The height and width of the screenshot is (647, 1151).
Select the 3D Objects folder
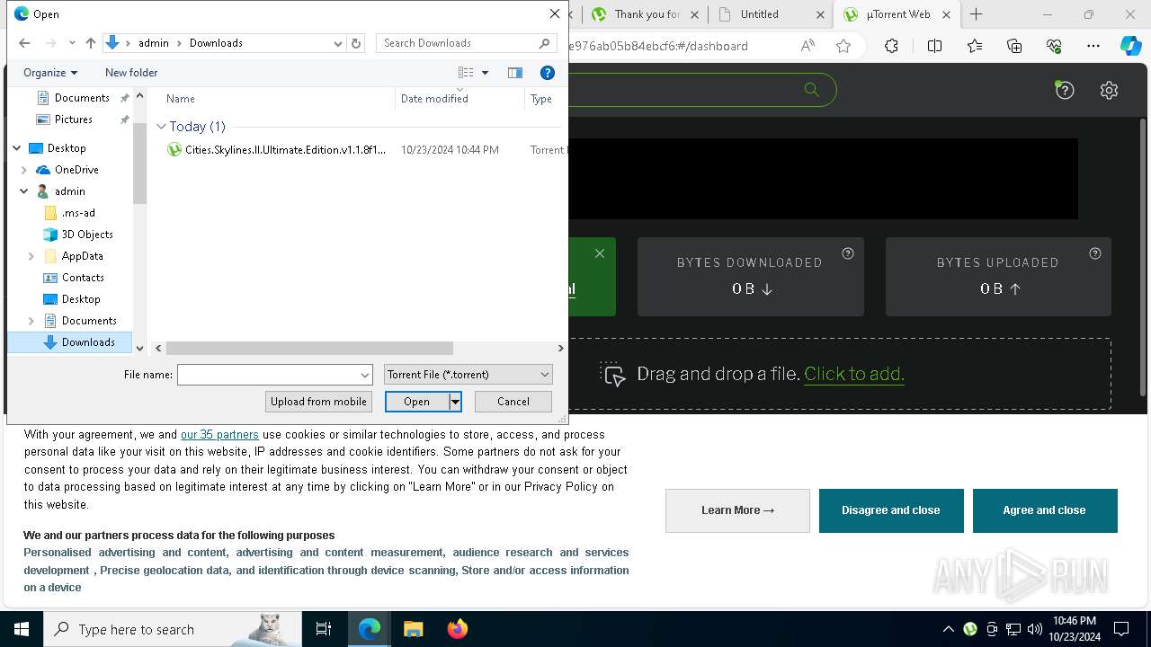tap(87, 235)
